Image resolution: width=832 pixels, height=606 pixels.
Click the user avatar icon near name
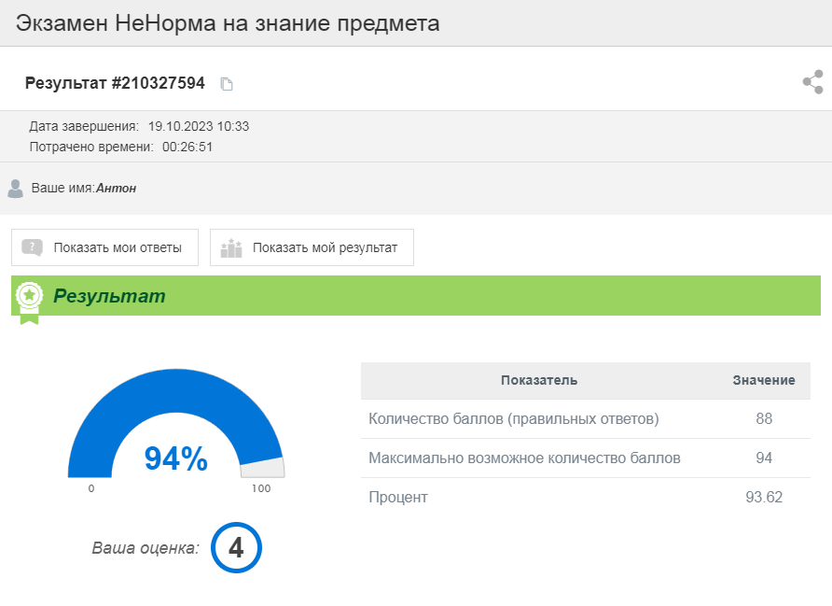pos(15,189)
